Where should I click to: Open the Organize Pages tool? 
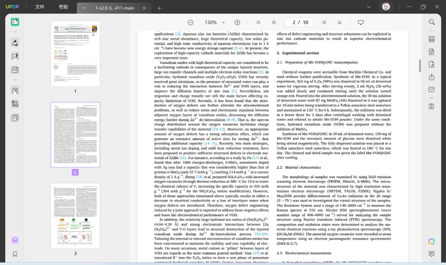15,91
